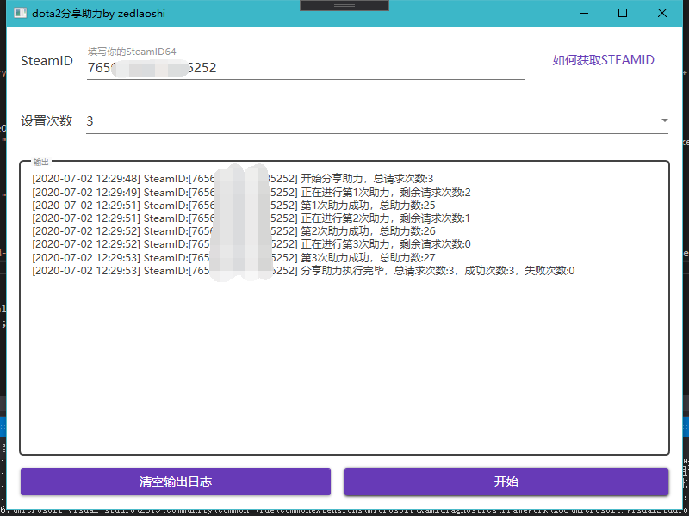Click the dark handle at top center titlebar
This screenshot has width=689, height=516.
click(344, 4)
